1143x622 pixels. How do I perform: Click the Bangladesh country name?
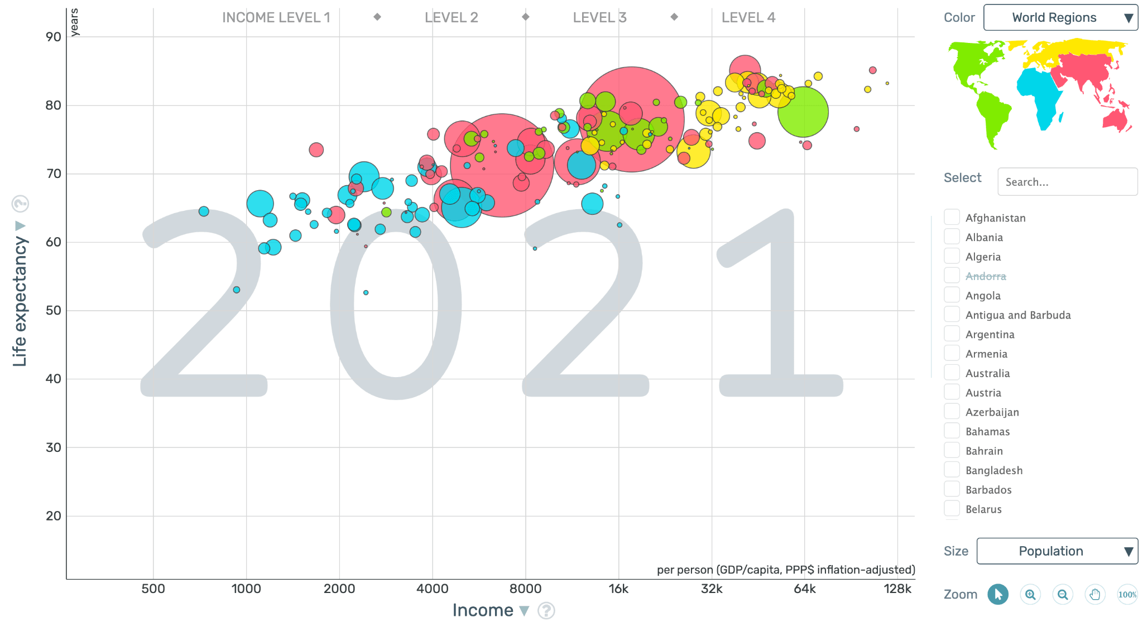click(x=994, y=470)
